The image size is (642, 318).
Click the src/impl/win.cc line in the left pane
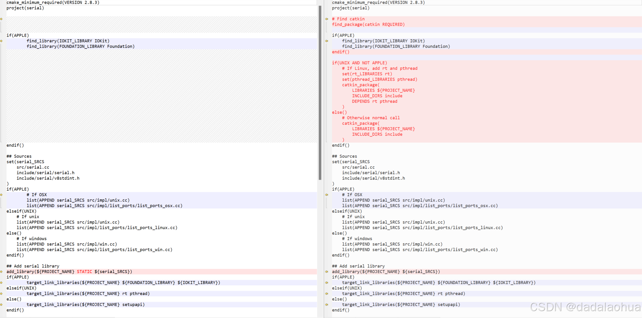point(67,244)
